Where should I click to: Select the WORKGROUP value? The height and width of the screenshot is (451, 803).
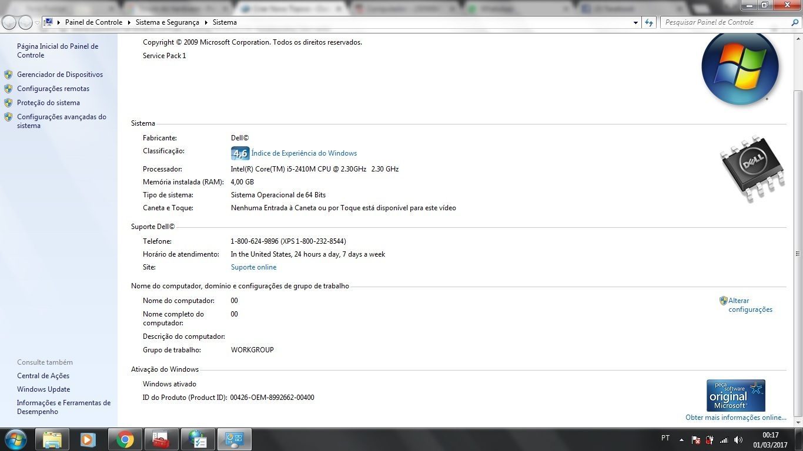(x=252, y=350)
